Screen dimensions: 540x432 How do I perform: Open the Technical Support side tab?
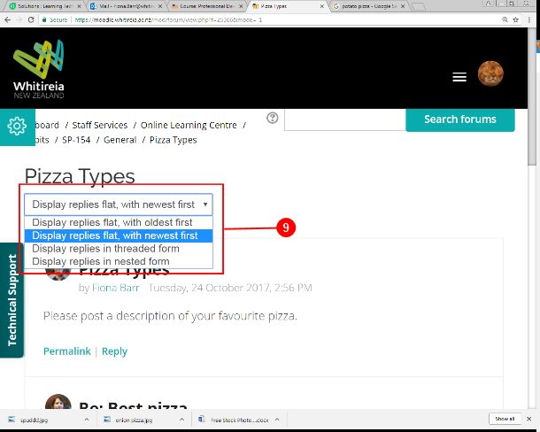point(12,300)
